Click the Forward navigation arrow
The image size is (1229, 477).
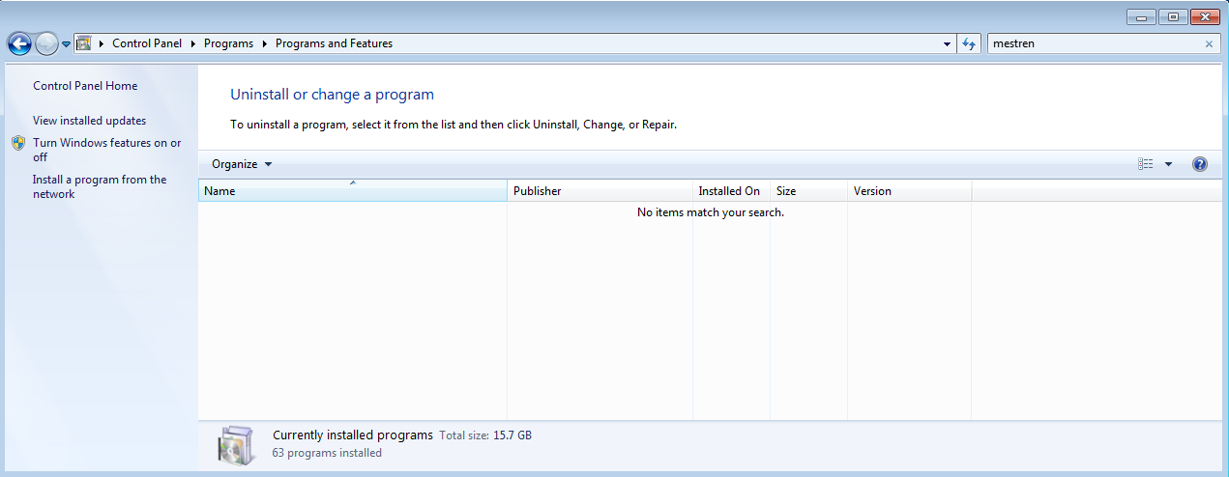(x=46, y=43)
